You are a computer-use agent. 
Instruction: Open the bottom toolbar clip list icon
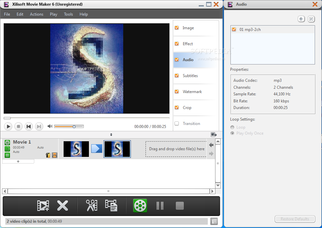click(x=111, y=205)
